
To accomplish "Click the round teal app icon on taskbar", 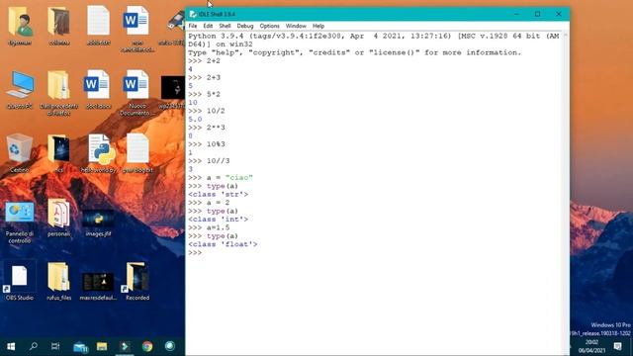I will tap(170, 346).
